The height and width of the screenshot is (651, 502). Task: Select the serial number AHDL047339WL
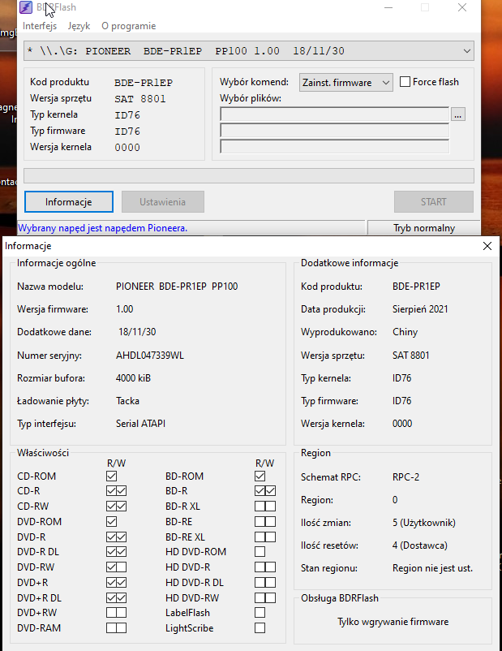click(150, 356)
